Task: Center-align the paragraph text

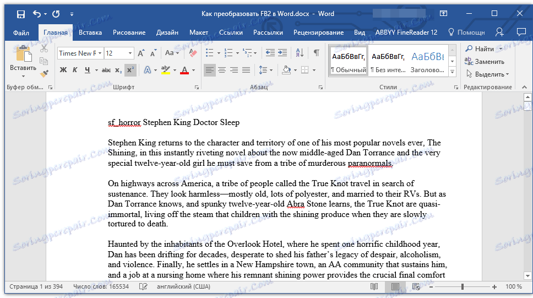Action: [x=222, y=70]
